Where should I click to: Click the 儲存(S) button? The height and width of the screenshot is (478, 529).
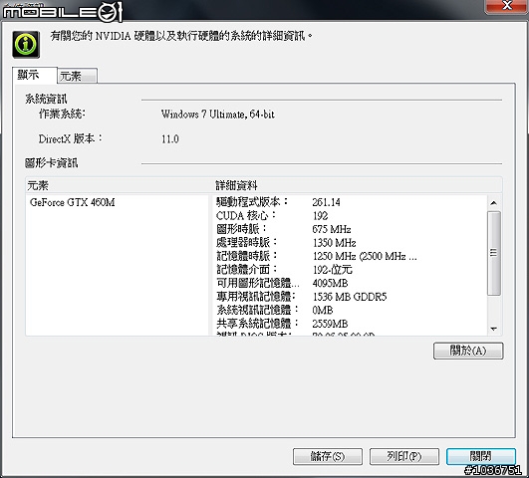pyautogui.click(x=327, y=456)
